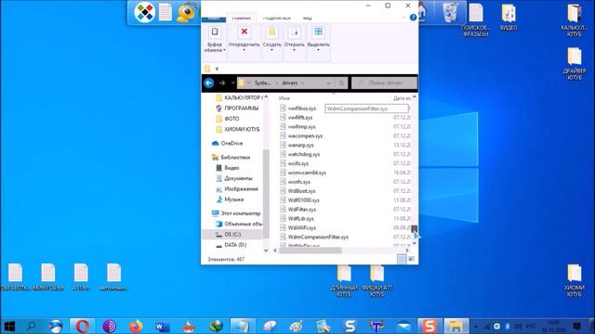
Task: Select file WdiWiFi.sys
Action: (x=302, y=228)
